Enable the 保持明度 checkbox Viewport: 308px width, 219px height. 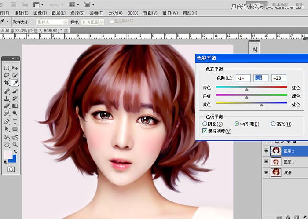click(205, 131)
